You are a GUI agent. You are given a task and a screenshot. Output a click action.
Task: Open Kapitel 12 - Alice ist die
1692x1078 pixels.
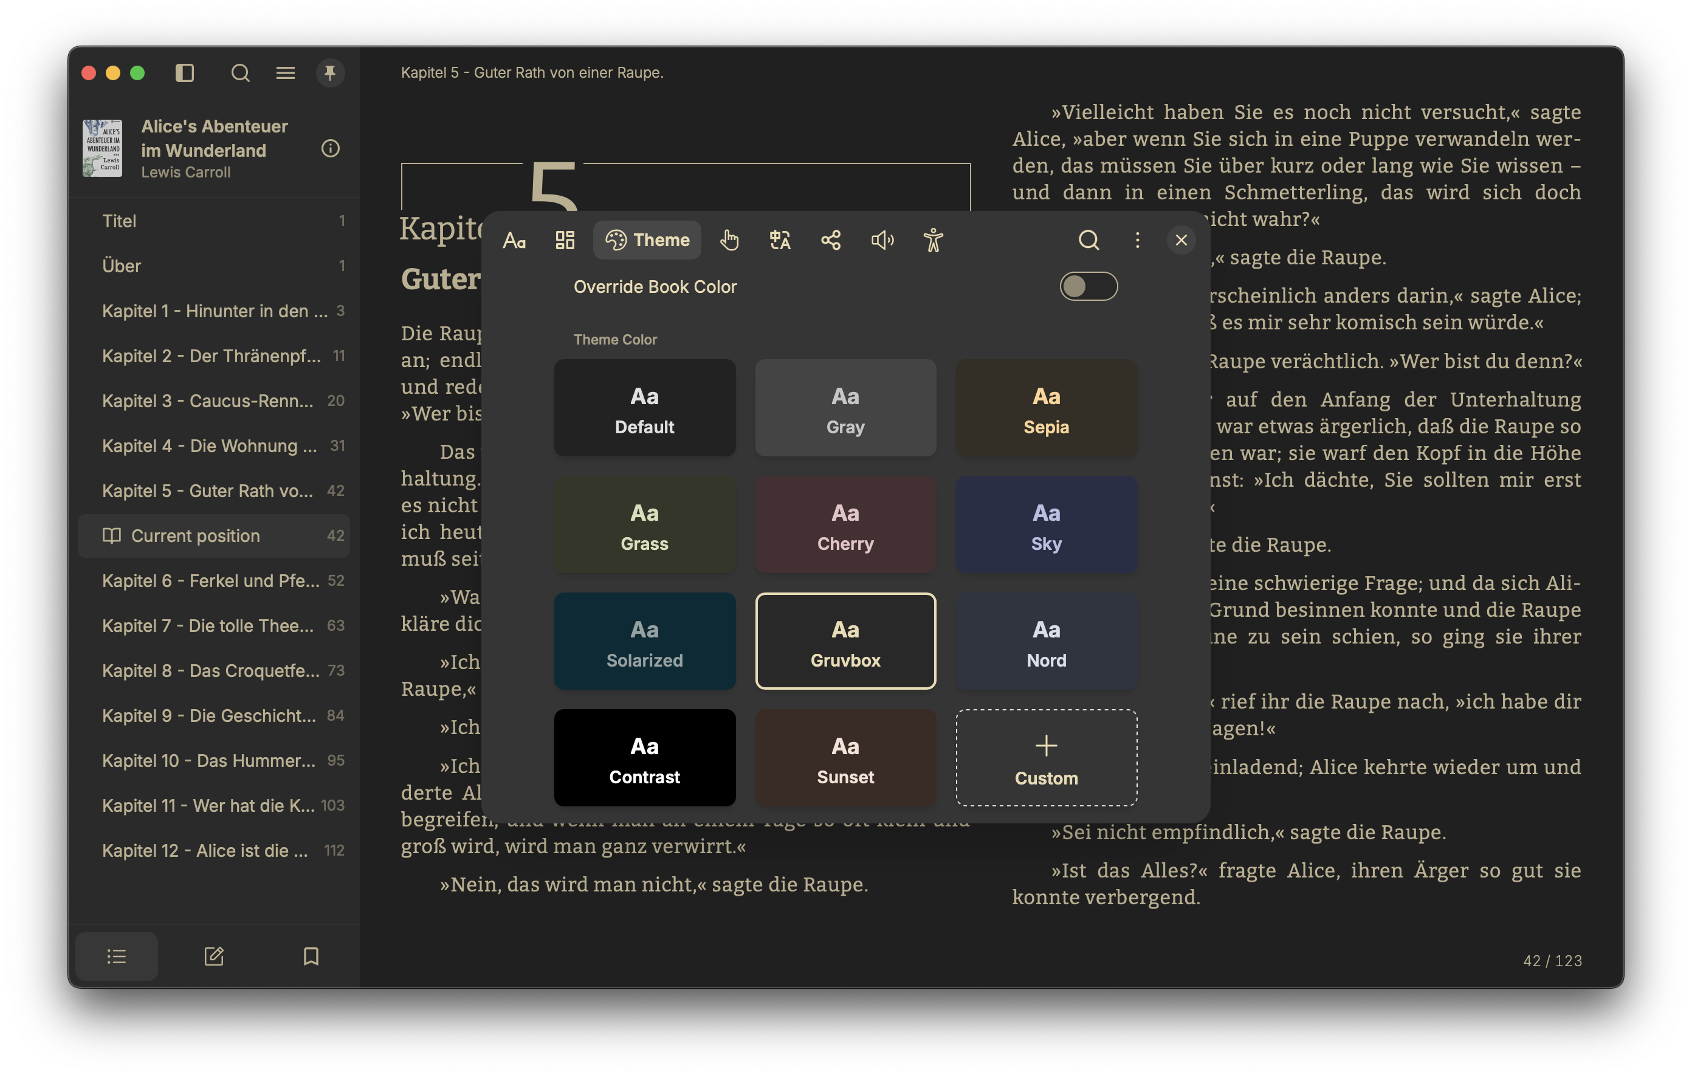(213, 850)
